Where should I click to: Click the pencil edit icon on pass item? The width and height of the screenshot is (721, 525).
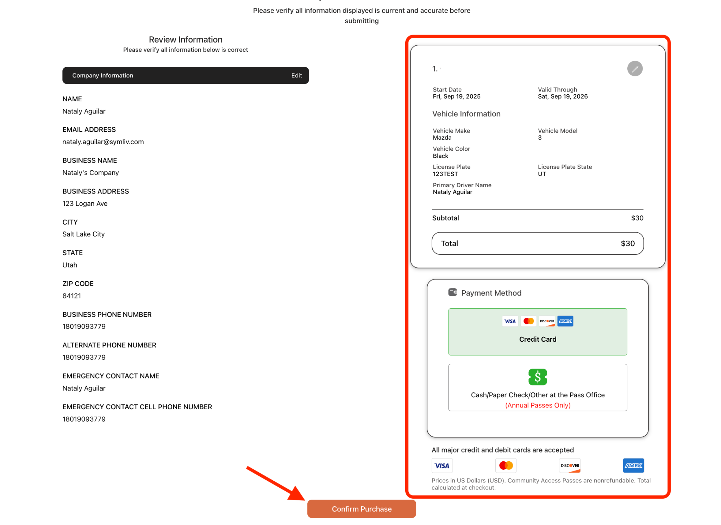[634, 69]
